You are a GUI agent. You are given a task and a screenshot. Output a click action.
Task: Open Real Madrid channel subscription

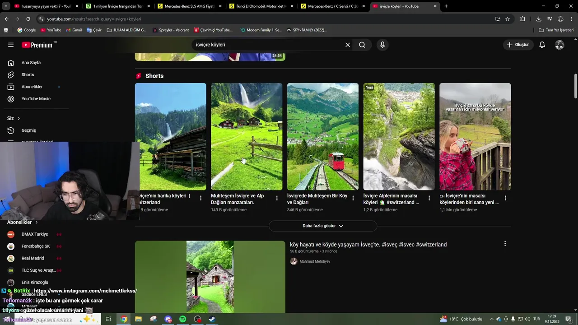click(x=33, y=258)
